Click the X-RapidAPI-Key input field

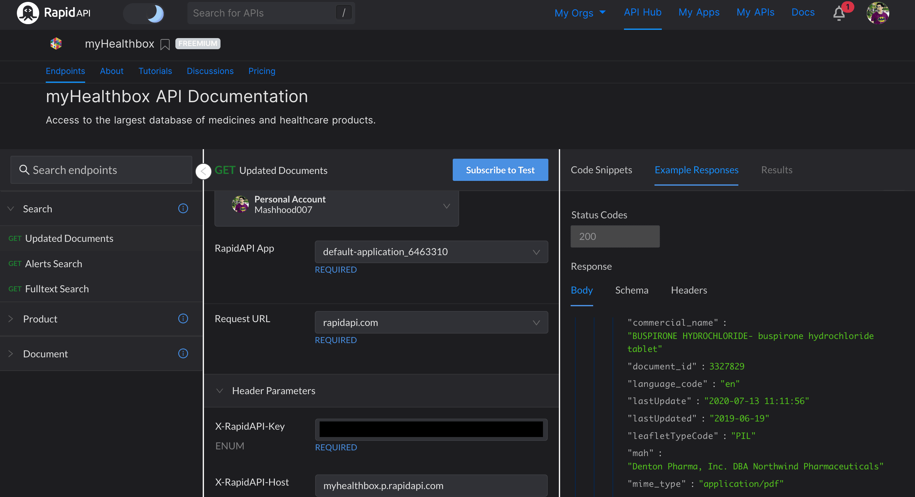tap(431, 429)
